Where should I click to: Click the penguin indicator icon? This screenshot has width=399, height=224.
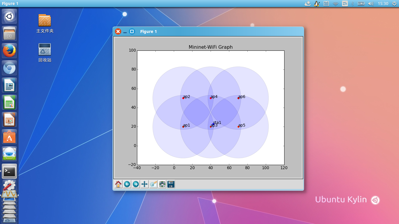[x=317, y=3]
